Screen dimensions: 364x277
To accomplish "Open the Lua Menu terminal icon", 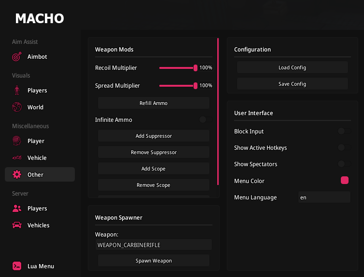I will (17, 266).
